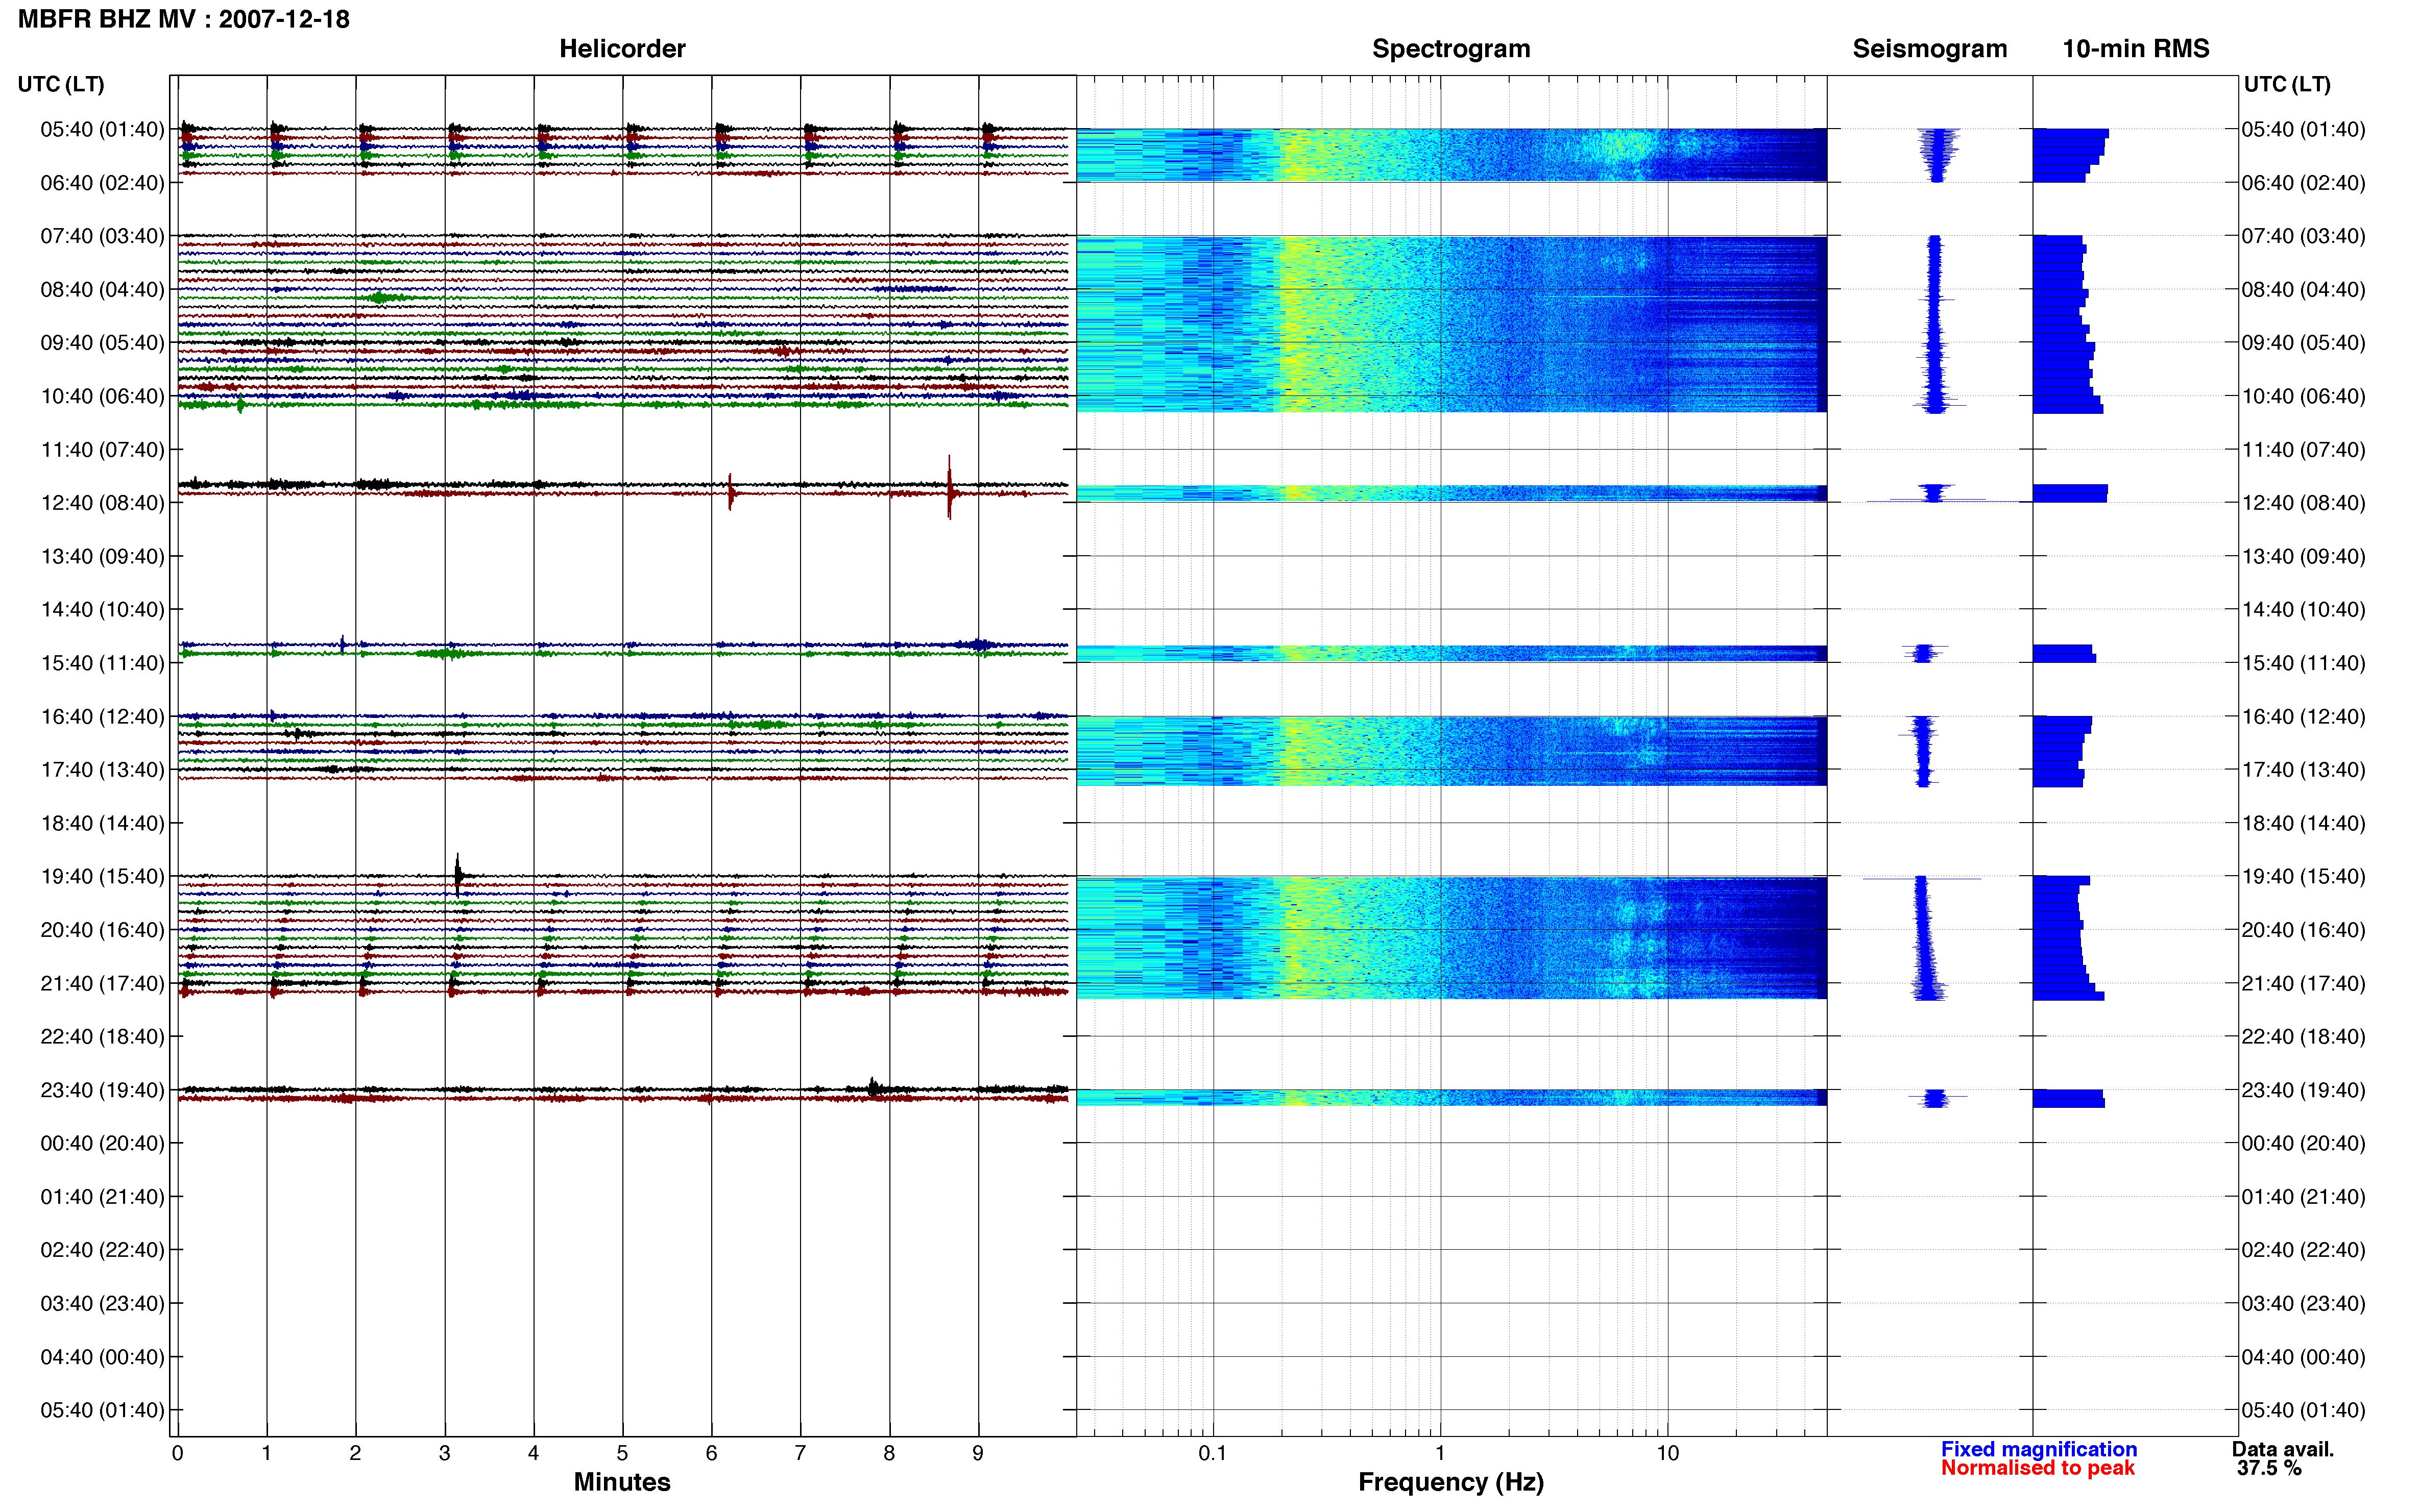Click the left '18:40 (14:40)' time label
Screen dimensions: 2420x1512
102,823
